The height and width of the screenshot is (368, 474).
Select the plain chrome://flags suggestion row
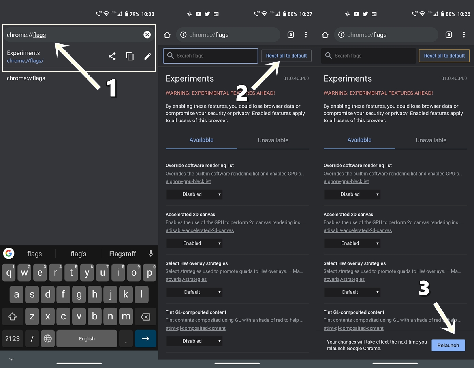click(x=79, y=78)
